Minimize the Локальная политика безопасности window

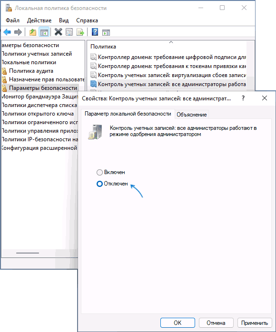pyautogui.click(x=201, y=8)
